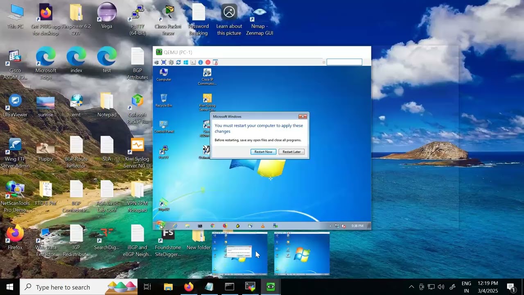Screen dimensions: 524x295
Task: Open command prompt in VM taskbar
Action: (200, 226)
